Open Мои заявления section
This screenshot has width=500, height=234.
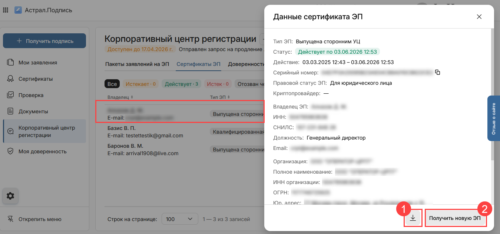pyautogui.click(x=38, y=63)
